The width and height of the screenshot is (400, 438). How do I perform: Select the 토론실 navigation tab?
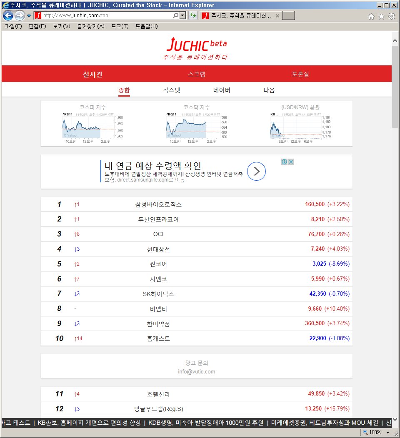[300, 74]
